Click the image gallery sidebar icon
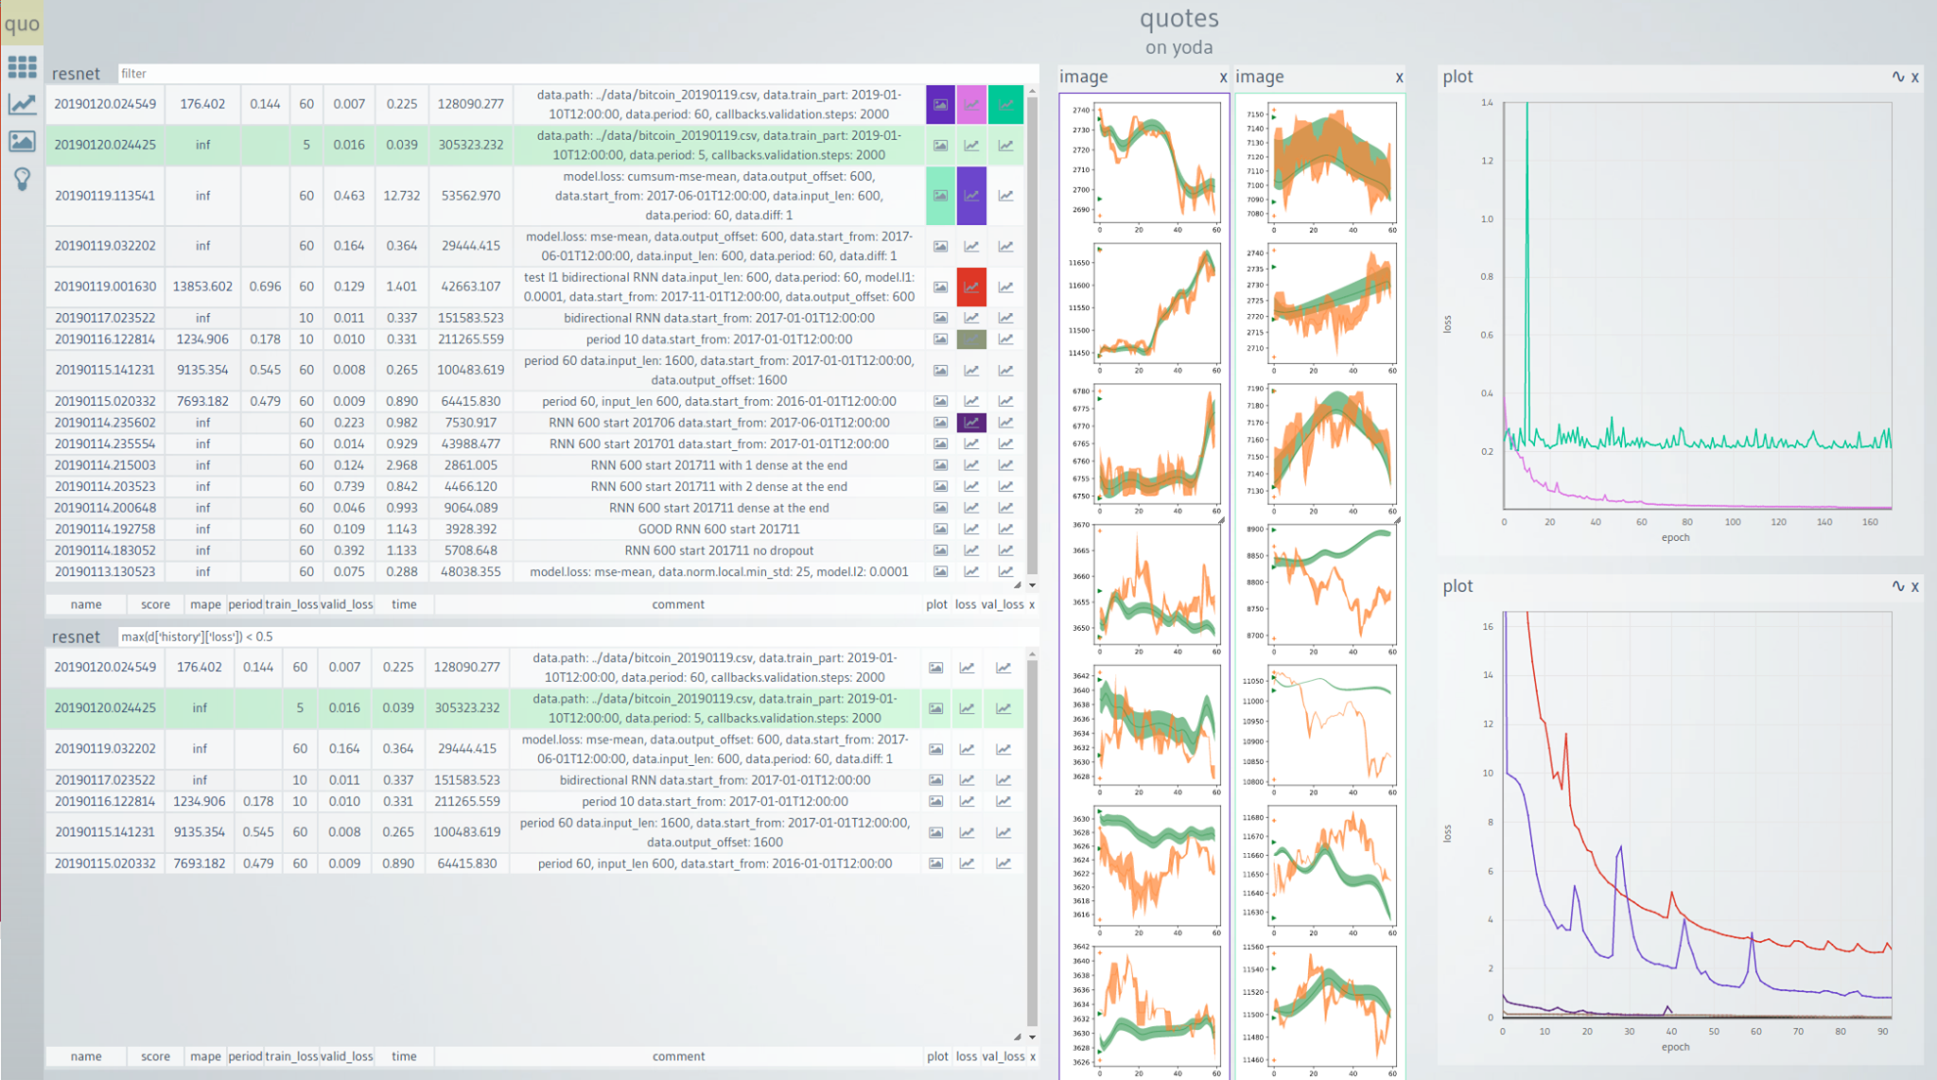1937x1080 pixels. [x=22, y=142]
